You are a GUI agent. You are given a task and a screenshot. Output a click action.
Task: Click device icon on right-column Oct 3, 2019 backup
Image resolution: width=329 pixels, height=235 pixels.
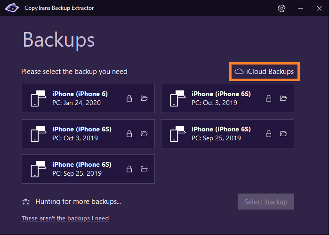(178, 98)
